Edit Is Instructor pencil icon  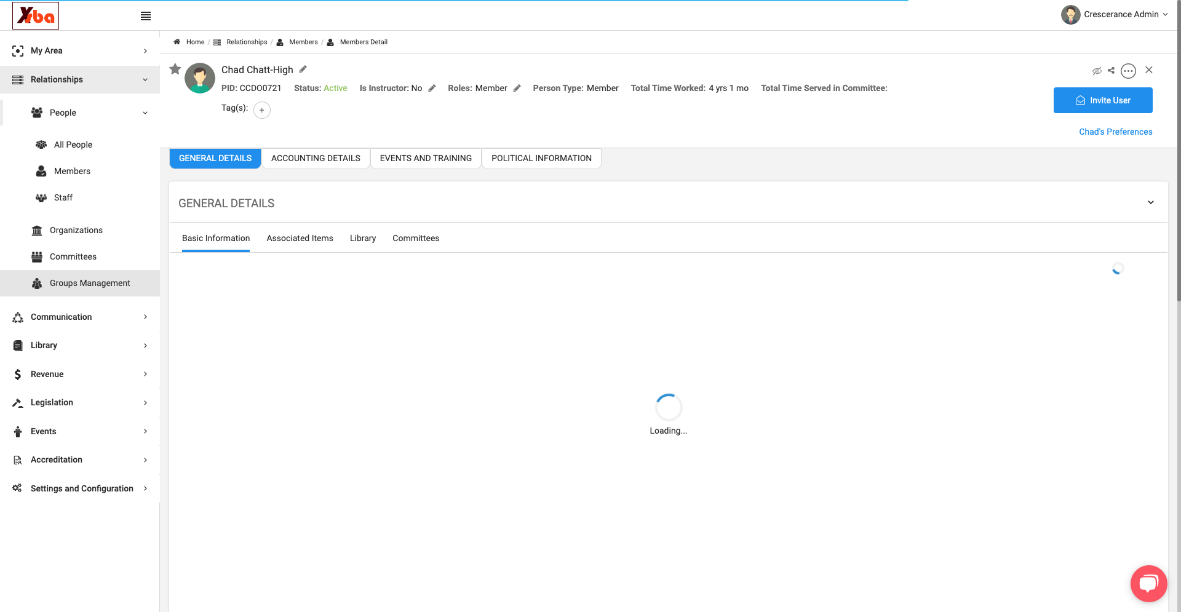click(x=432, y=88)
